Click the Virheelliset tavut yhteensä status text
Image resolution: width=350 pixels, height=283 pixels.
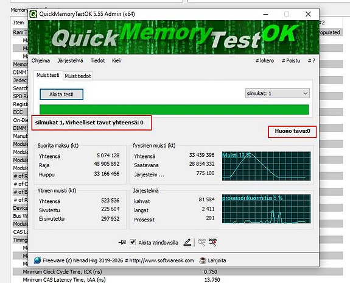click(x=89, y=123)
